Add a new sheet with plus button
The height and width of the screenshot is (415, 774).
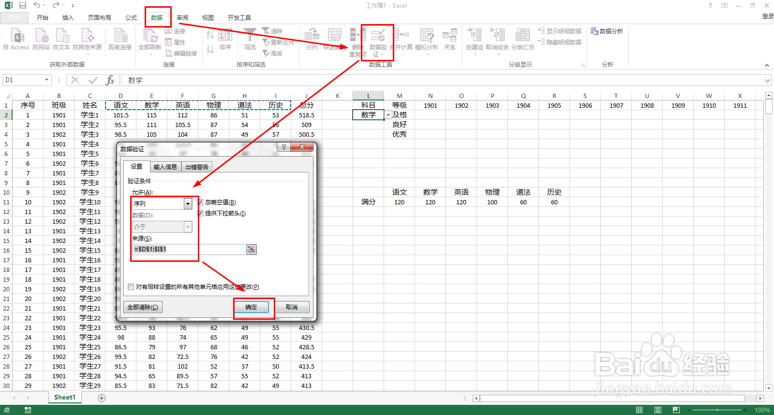pos(102,398)
